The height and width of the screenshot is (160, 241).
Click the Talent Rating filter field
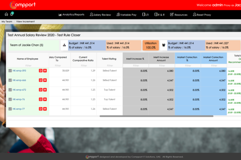[x=110, y=66]
